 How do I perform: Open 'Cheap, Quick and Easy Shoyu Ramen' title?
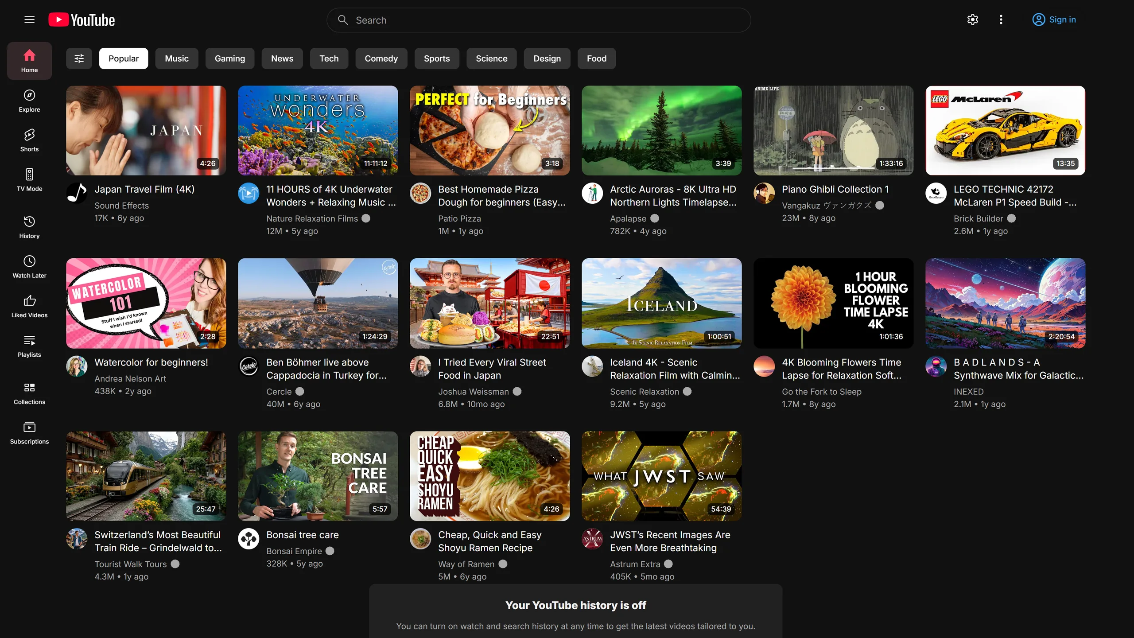(490, 541)
